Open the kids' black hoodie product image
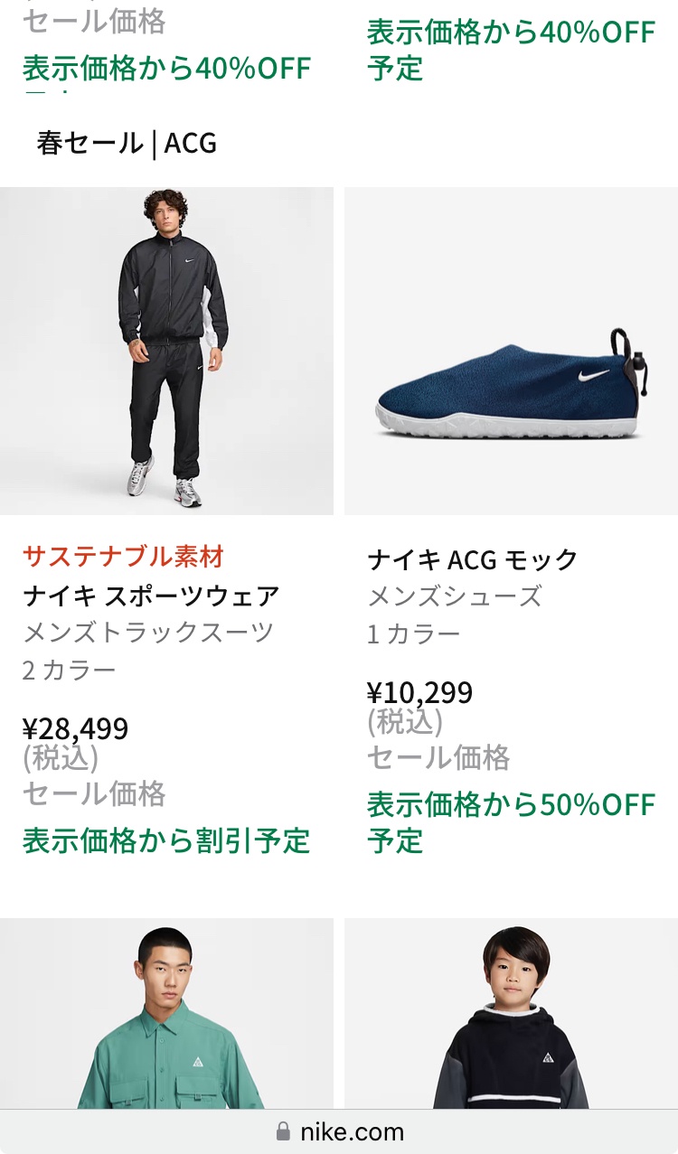 click(x=511, y=1014)
